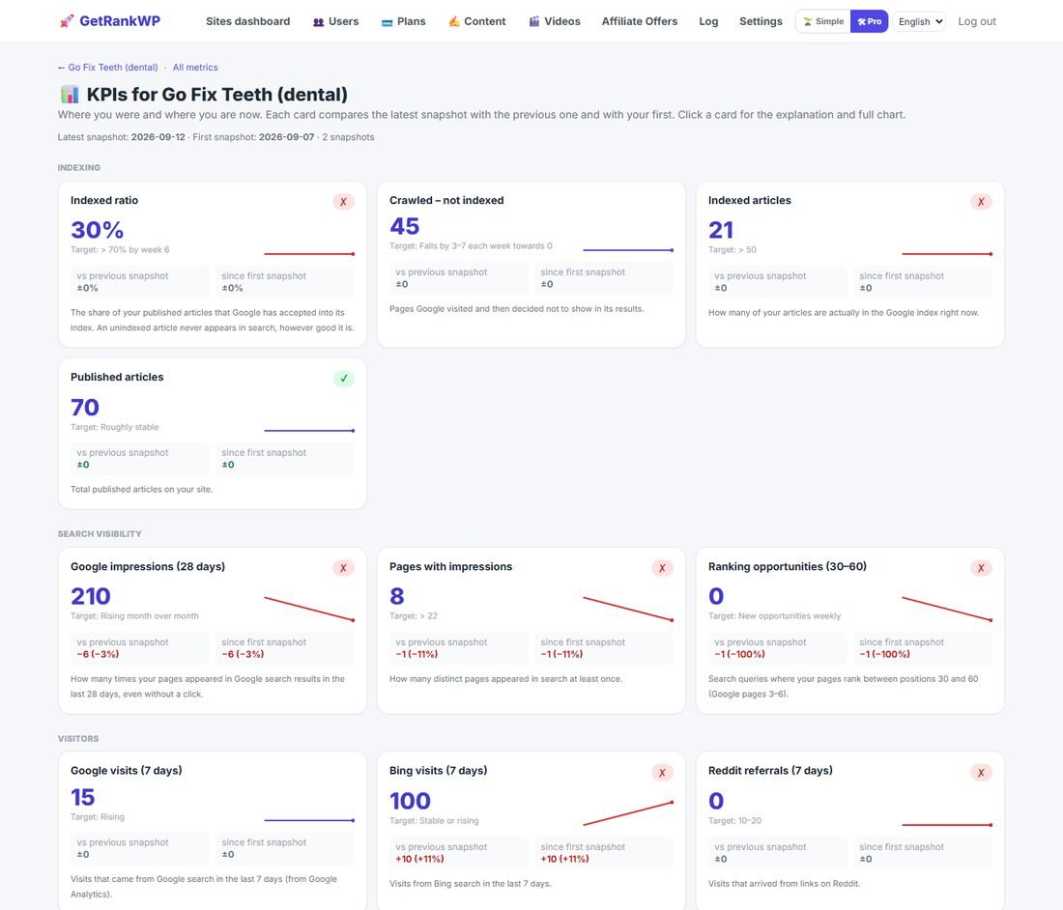Open the Google visits (7 days) title
1063x910 pixels.
126,771
